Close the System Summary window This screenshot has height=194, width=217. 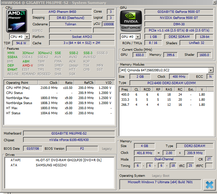point(215,2)
